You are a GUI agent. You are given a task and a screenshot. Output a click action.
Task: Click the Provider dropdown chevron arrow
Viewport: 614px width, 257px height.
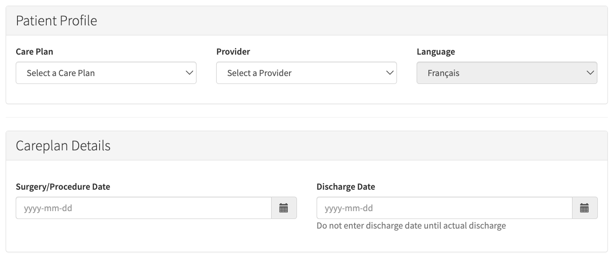point(390,73)
